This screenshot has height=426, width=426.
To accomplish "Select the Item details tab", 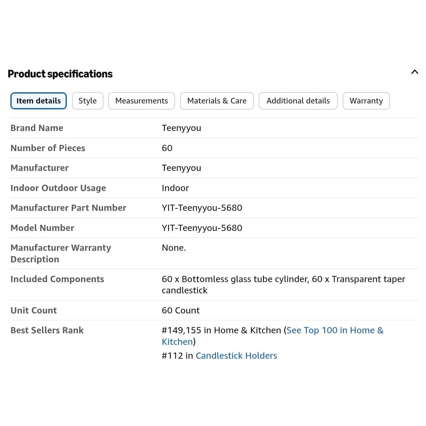I will (38, 101).
